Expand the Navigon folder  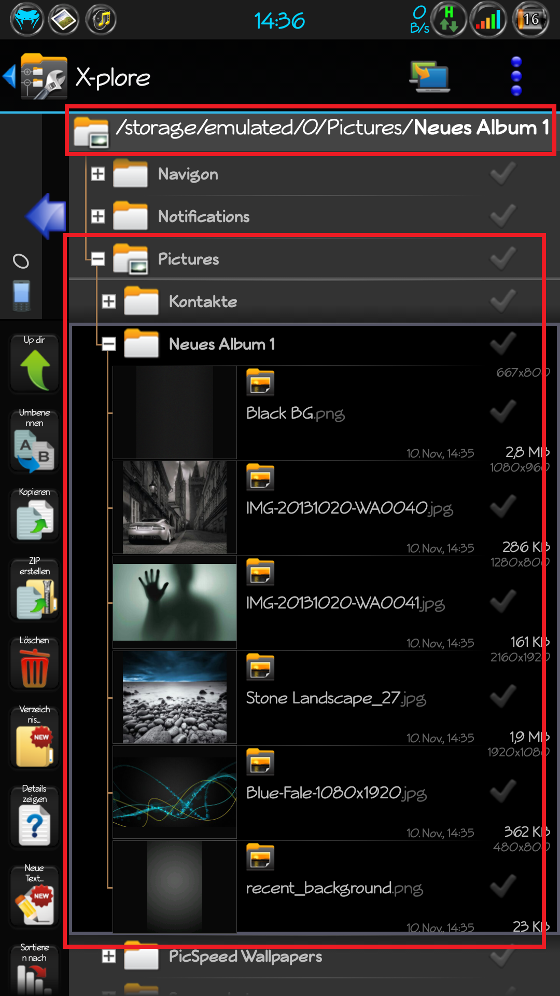(x=98, y=174)
